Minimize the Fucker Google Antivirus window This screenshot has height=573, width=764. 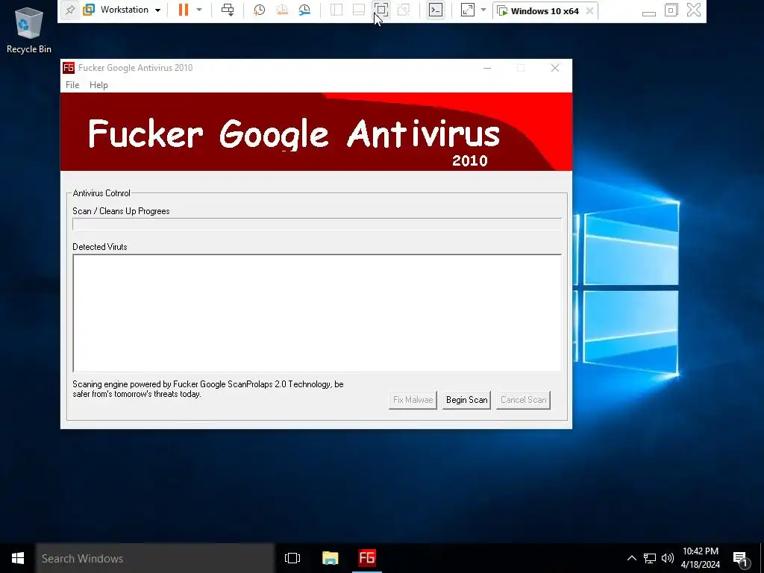pos(486,68)
